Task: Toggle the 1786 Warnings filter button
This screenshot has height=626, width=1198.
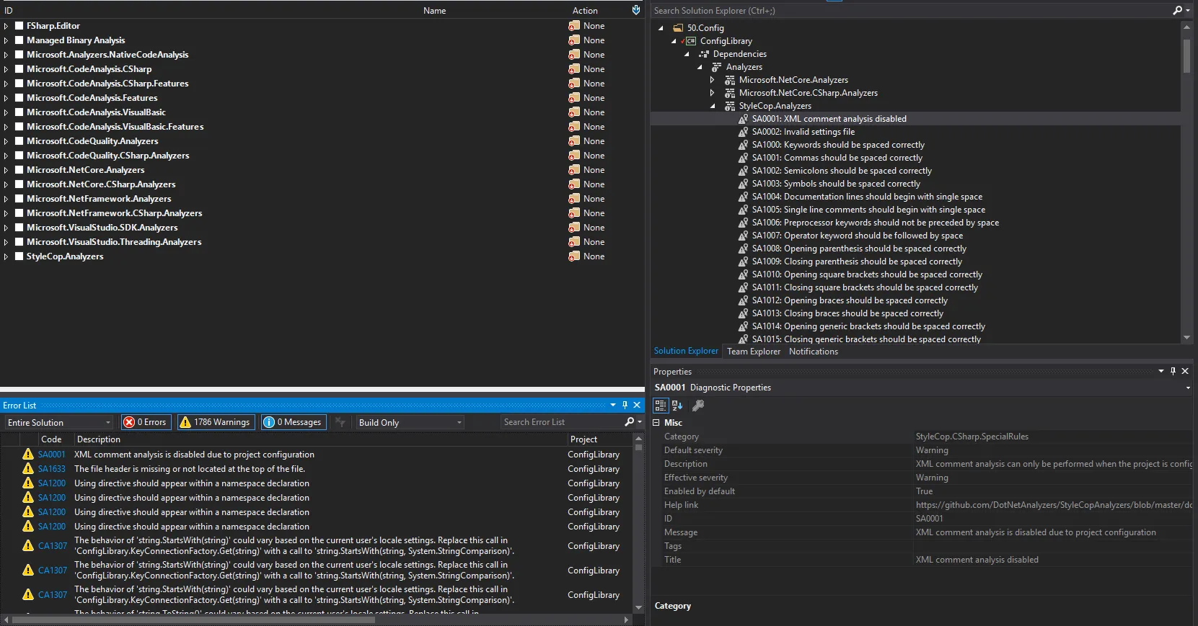Action: point(215,422)
